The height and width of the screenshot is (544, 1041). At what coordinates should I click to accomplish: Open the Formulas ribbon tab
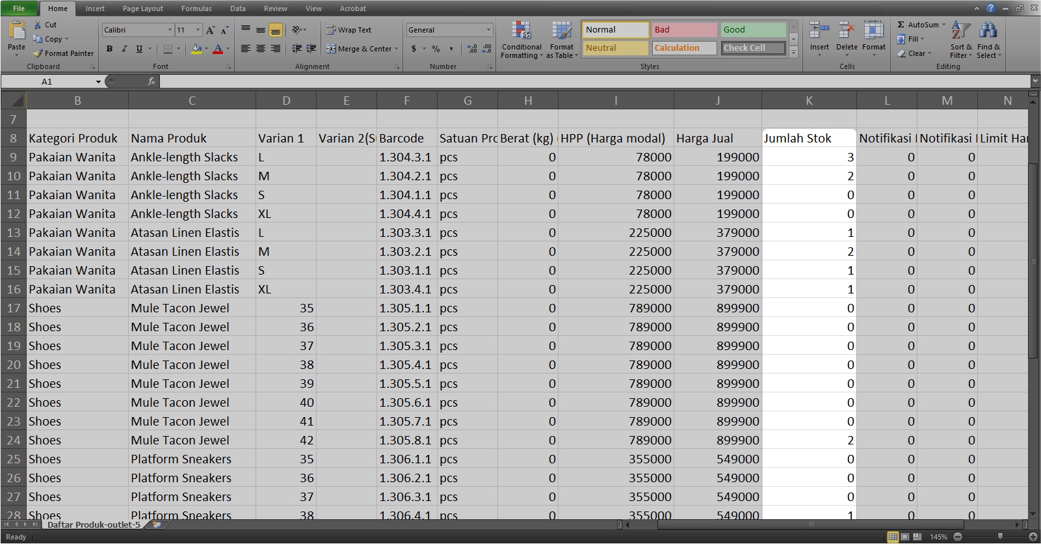pos(196,8)
